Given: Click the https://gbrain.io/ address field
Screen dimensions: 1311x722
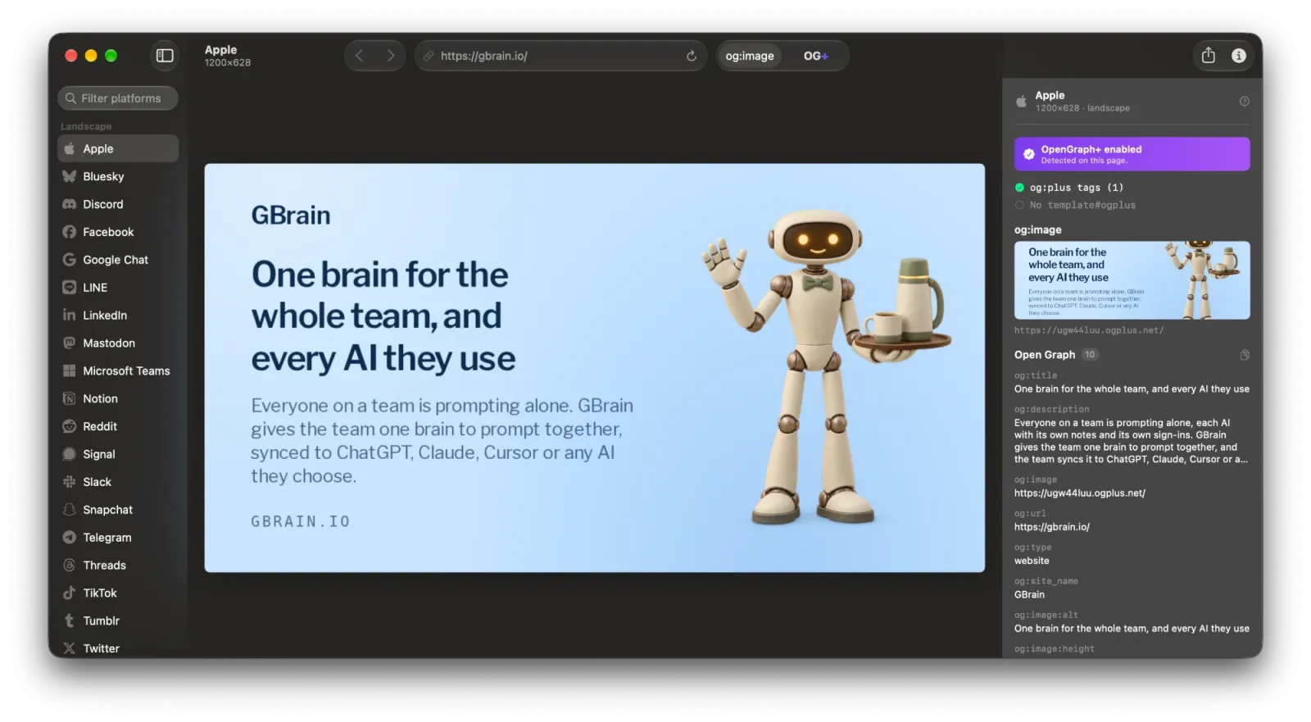Looking at the screenshot, I should 560,56.
